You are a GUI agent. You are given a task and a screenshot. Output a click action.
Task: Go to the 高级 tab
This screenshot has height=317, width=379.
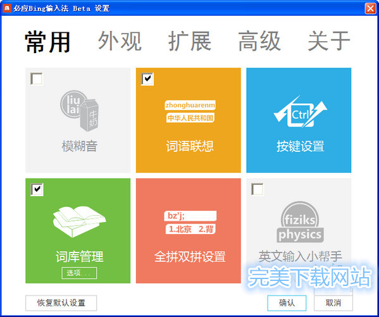click(259, 41)
